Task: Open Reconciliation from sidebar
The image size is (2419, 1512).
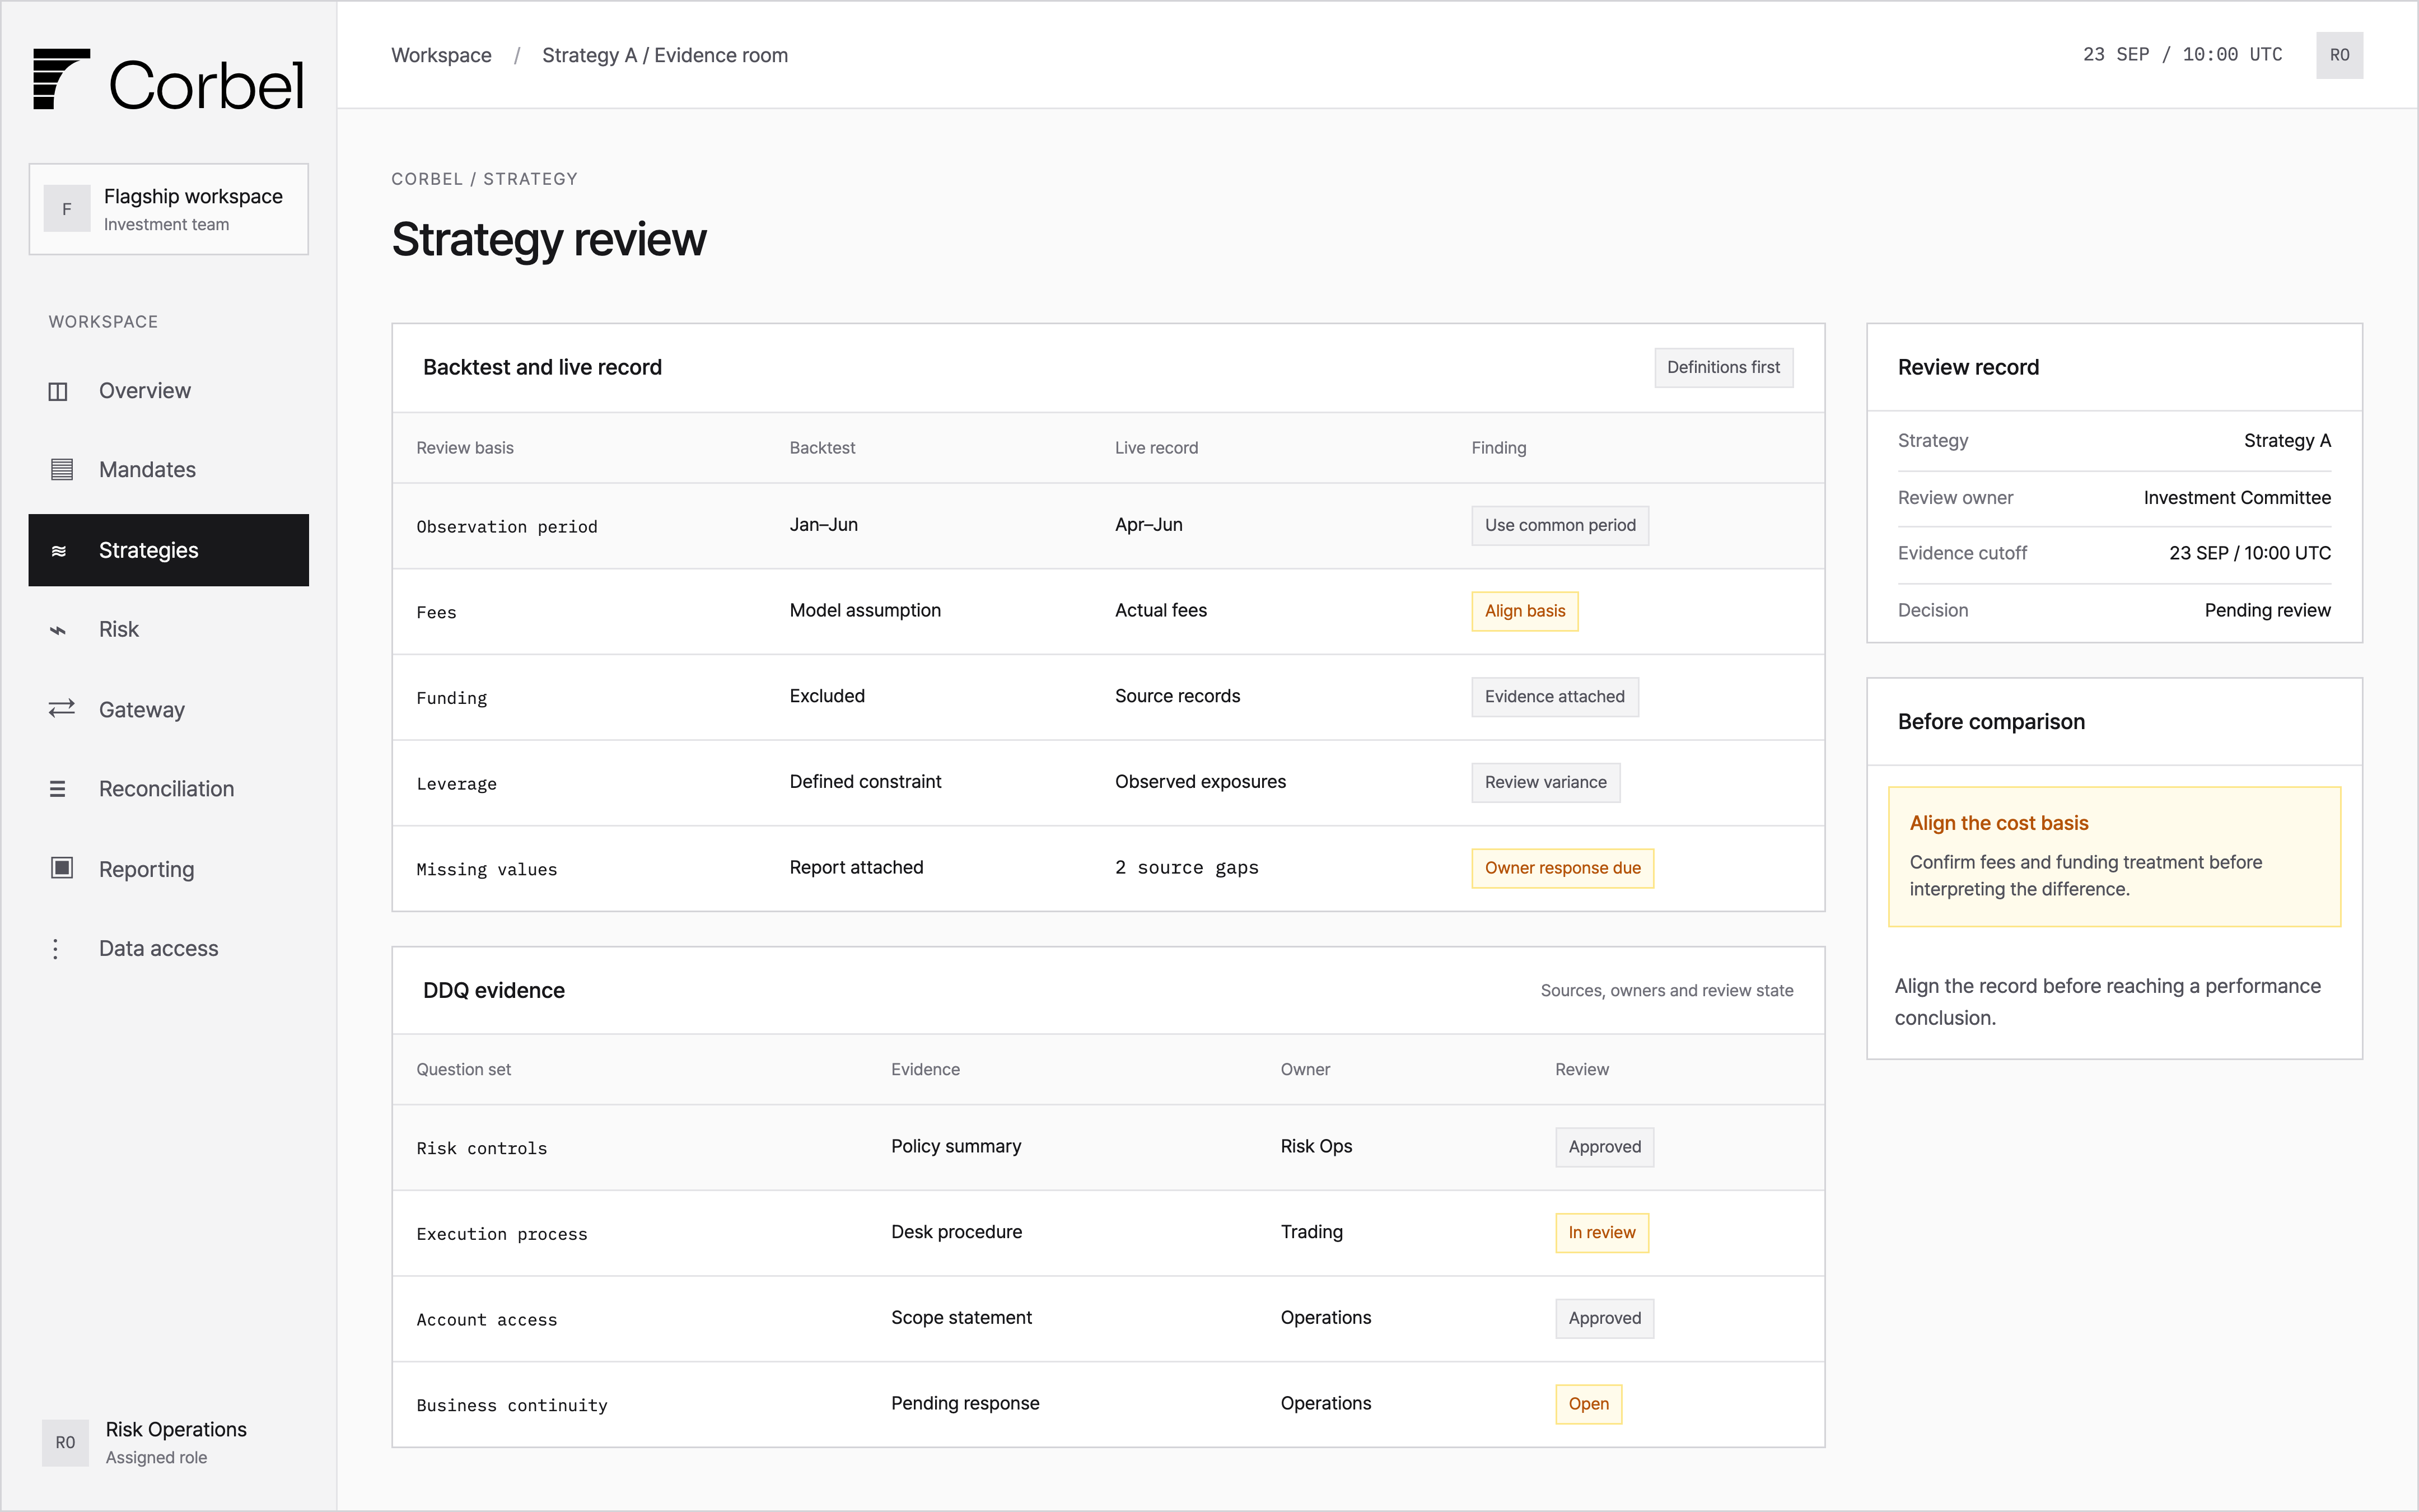Action: (168, 789)
